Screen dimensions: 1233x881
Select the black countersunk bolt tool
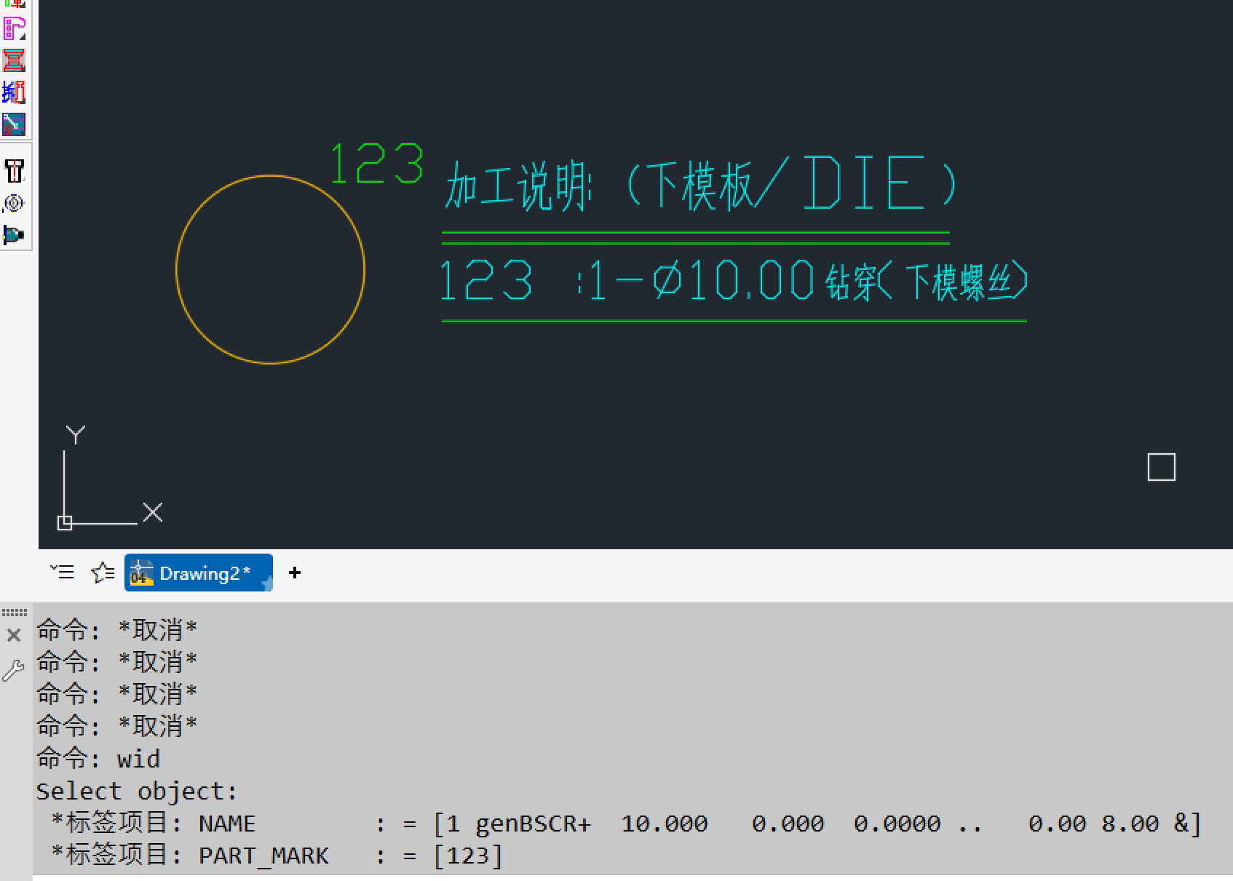tap(14, 171)
